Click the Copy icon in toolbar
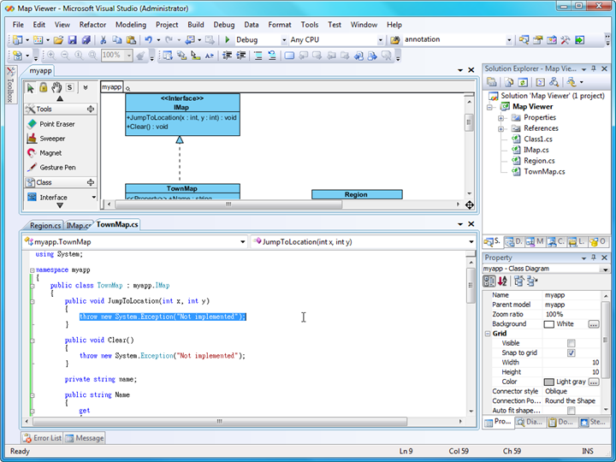The image size is (616, 462). point(117,39)
